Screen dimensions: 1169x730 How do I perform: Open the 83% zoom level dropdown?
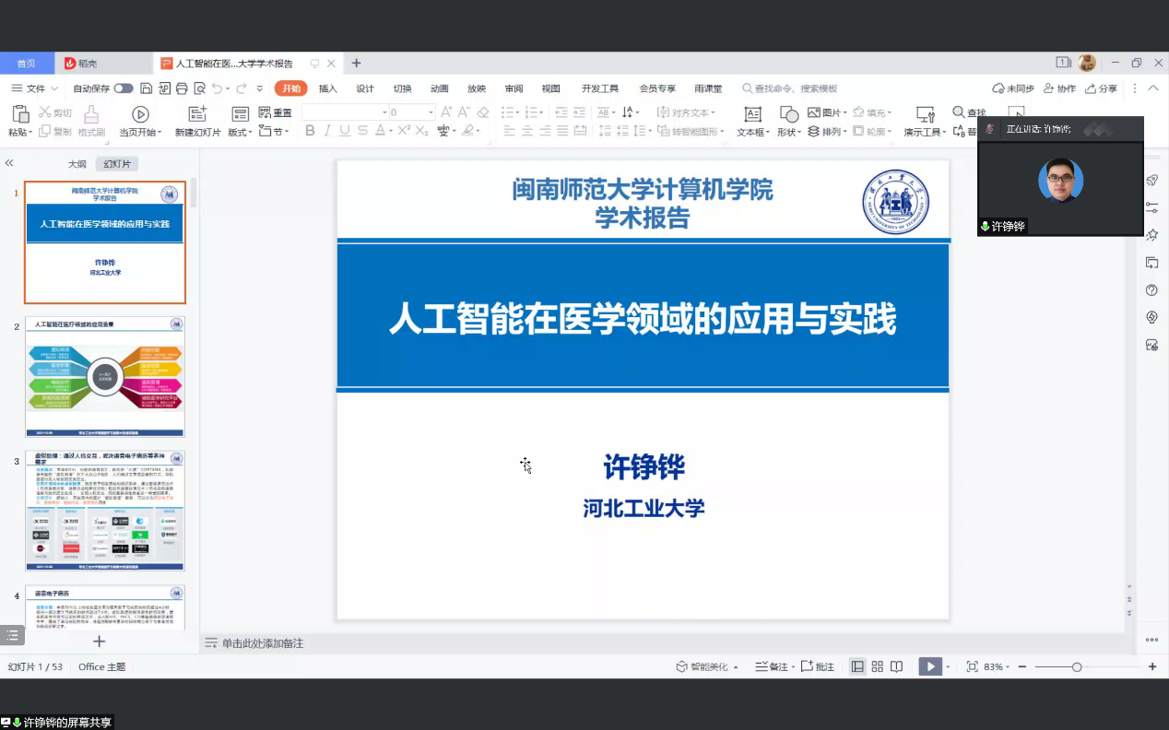(998, 666)
